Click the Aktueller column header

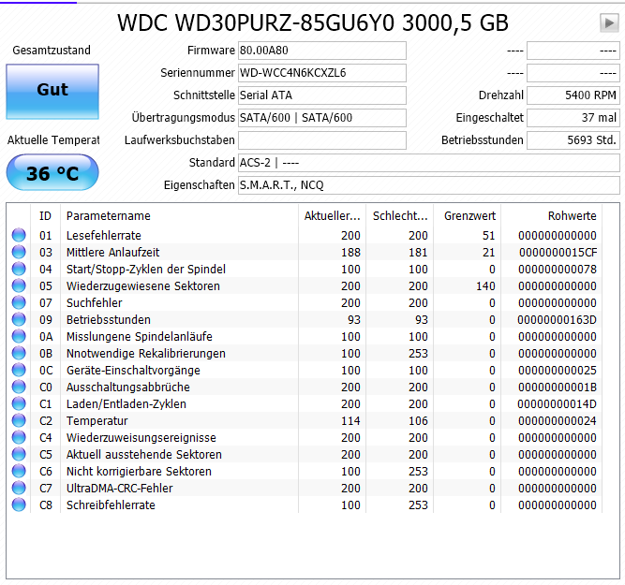332,216
